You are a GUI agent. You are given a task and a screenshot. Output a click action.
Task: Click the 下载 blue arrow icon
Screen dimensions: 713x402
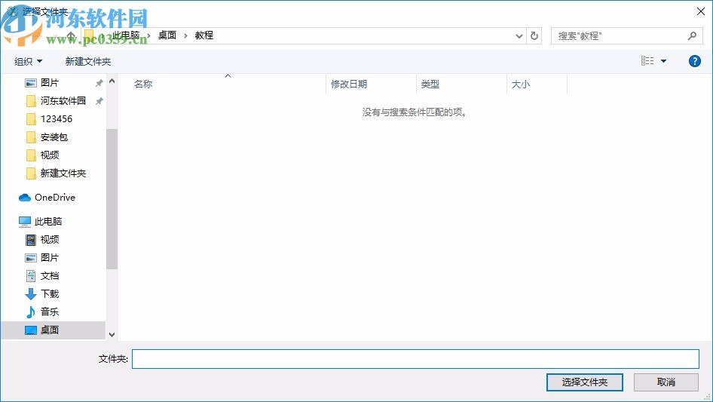[30, 294]
